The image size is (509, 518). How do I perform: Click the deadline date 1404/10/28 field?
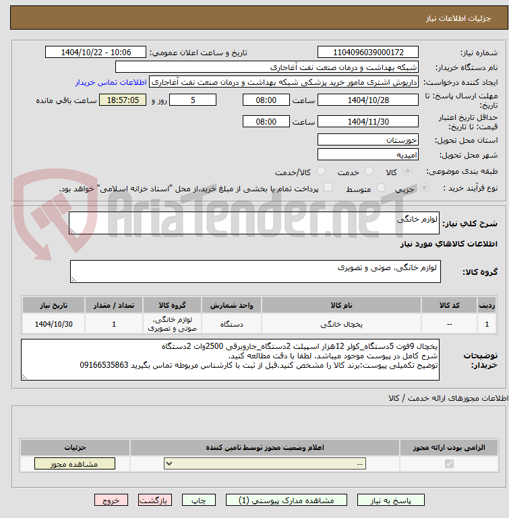click(368, 100)
